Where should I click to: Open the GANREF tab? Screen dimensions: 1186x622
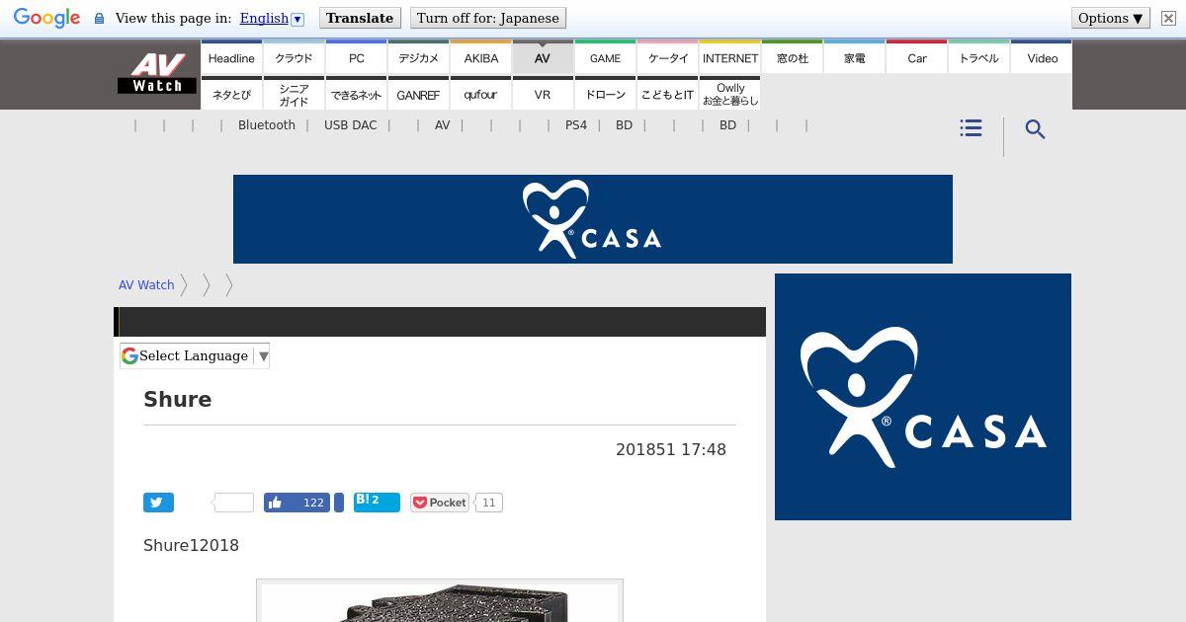[418, 94]
